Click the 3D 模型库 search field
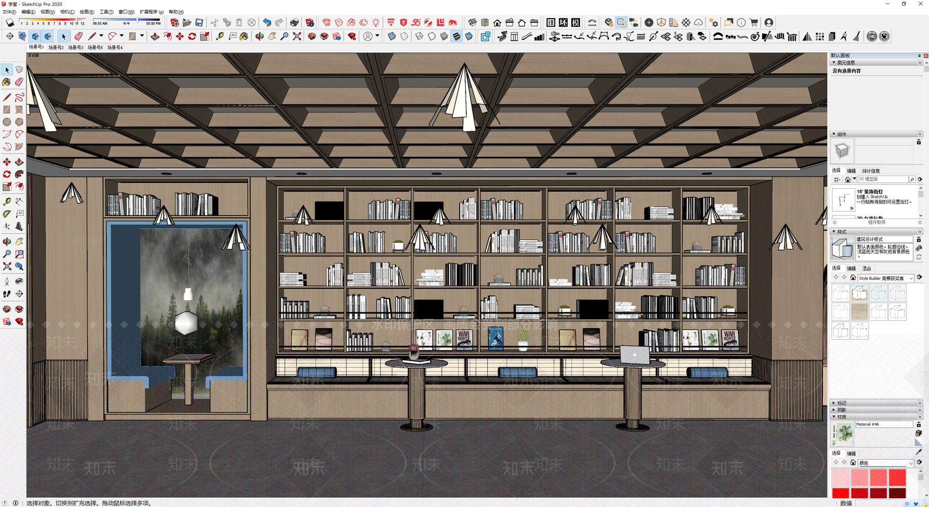Viewport: 929px width, 507px height. pyautogui.click(x=883, y=179)
